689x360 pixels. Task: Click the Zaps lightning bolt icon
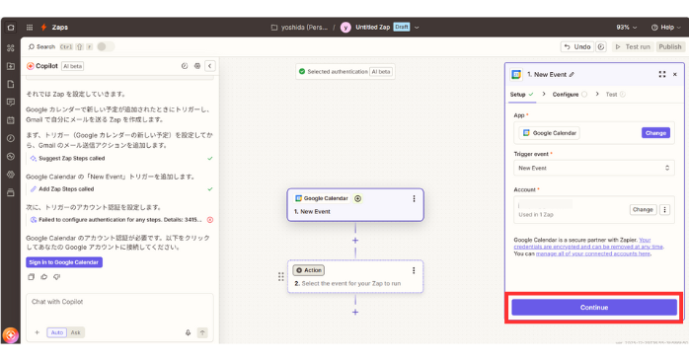[x=44, y=28]
